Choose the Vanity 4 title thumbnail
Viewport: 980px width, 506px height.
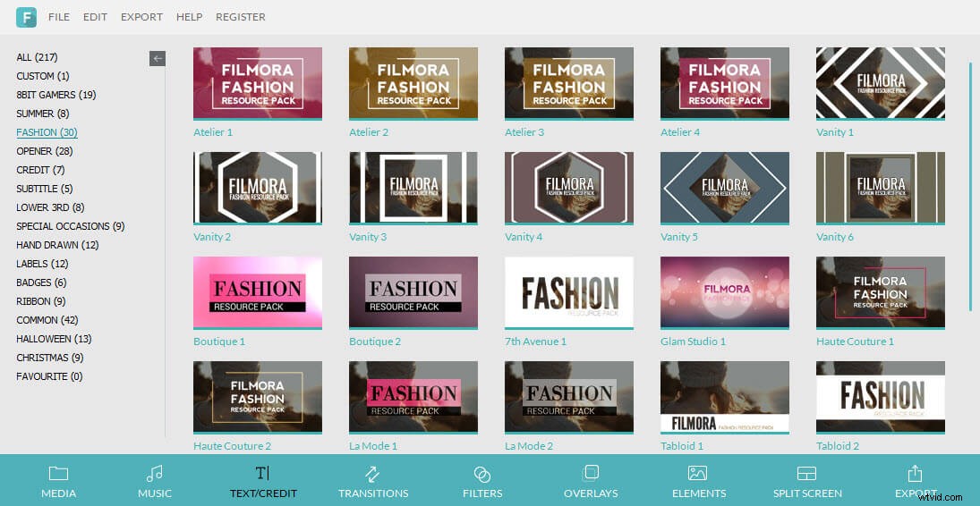click(x=568, y=188)
